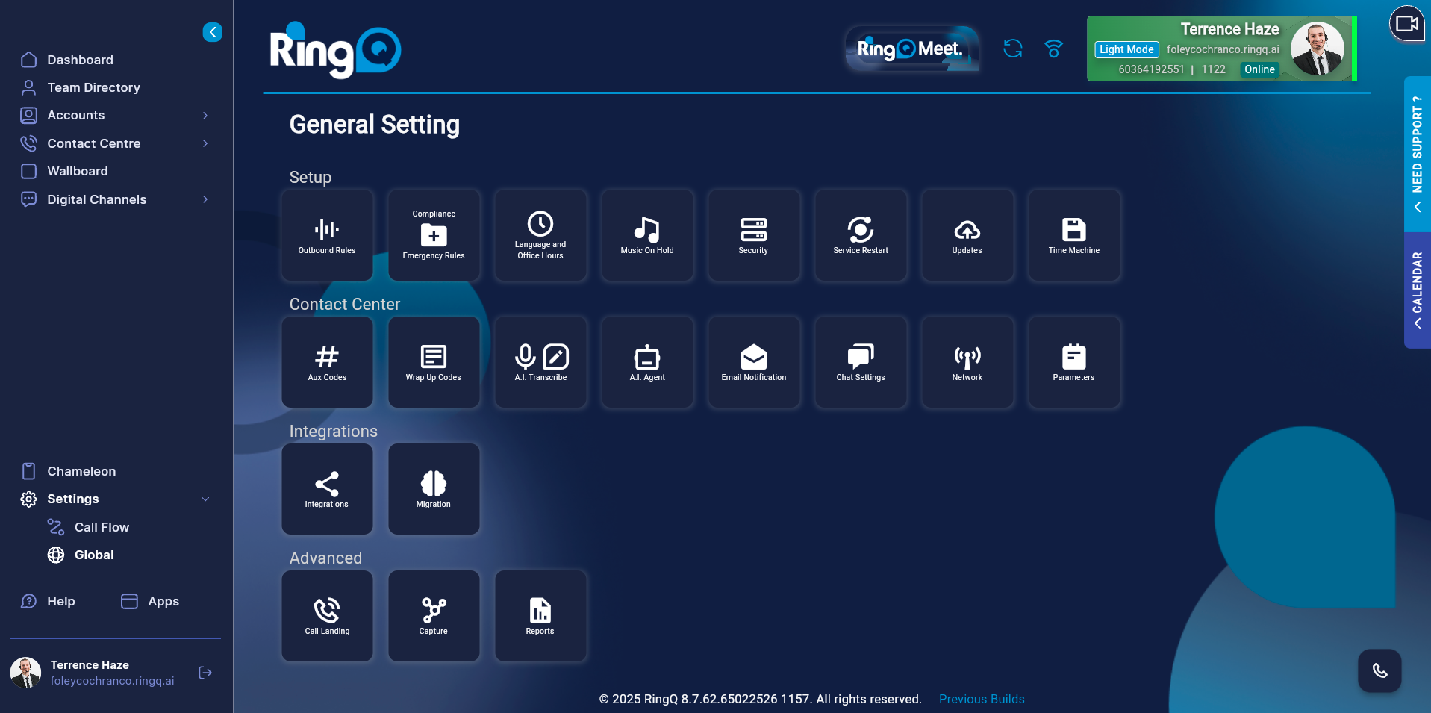The width and height of the screenshot is (1431, 713).
Task: Open the Outbound Rules settings
Action: [327, 234]
